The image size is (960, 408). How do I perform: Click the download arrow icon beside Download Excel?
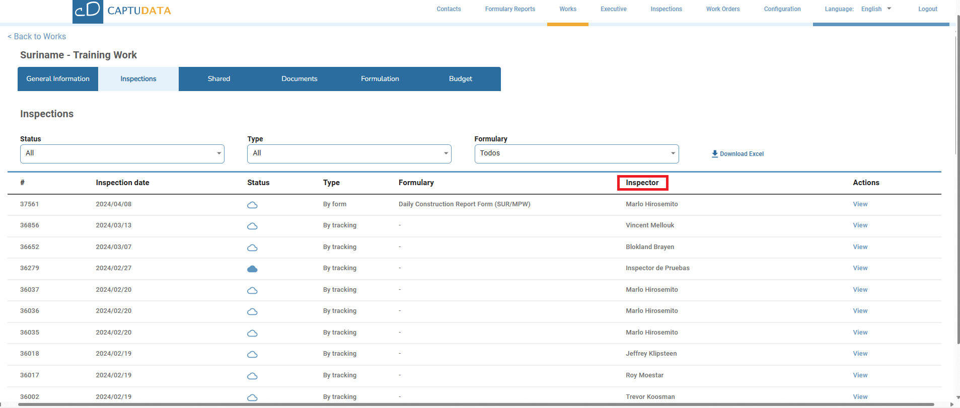(x=714, y=154)
